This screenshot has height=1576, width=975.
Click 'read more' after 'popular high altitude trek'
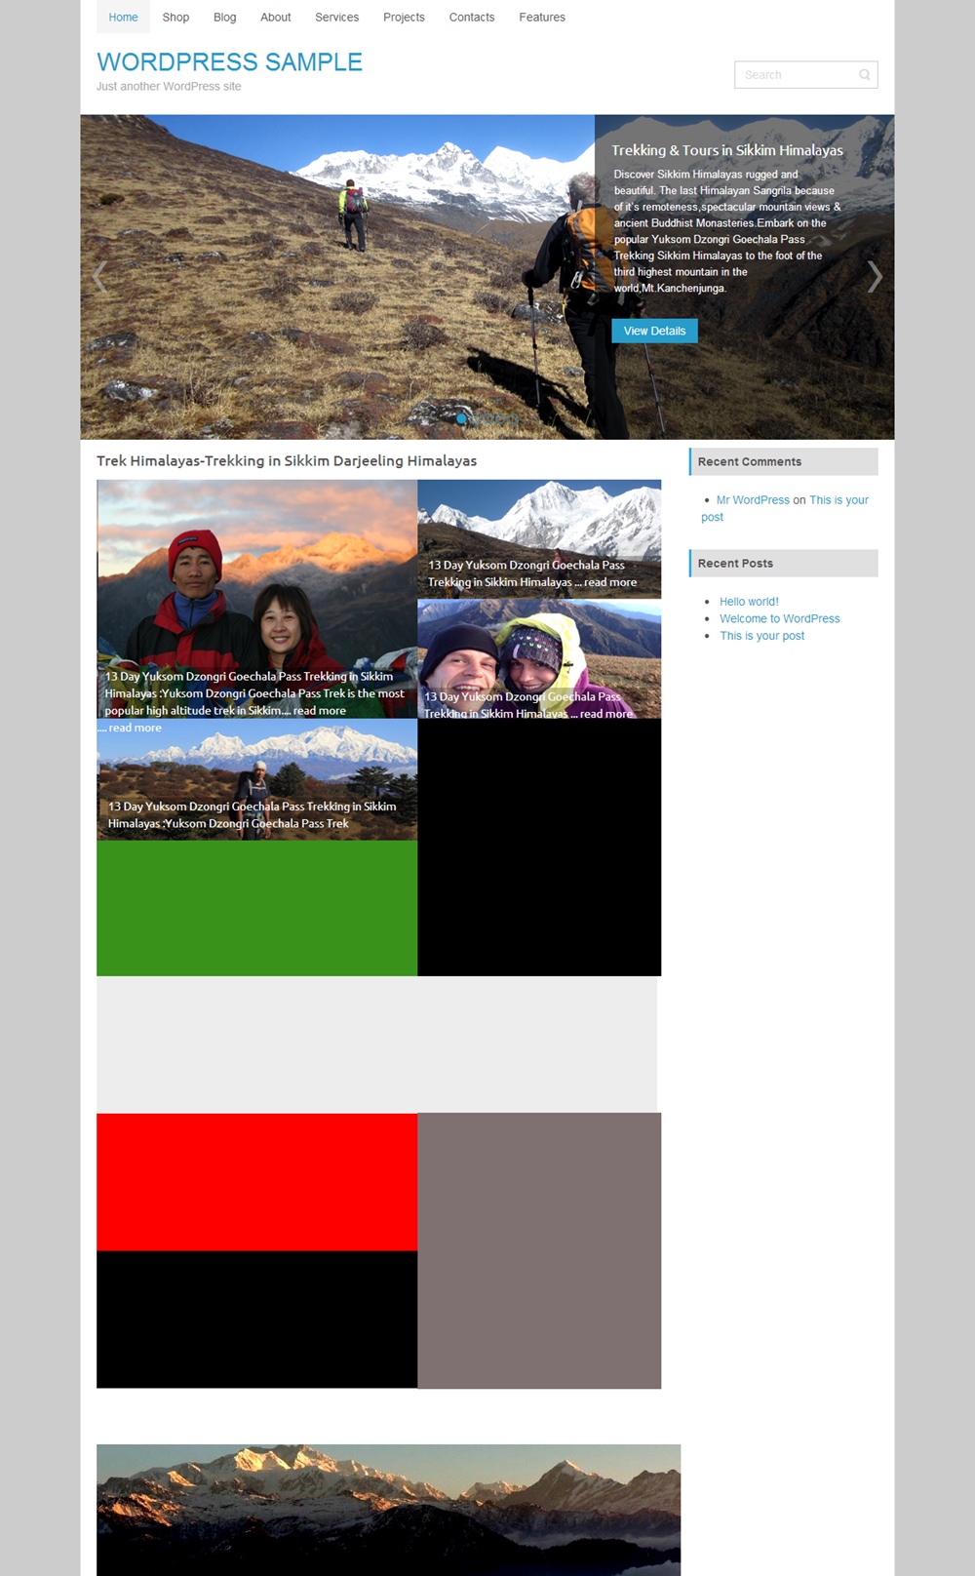[x=319, y=711]
